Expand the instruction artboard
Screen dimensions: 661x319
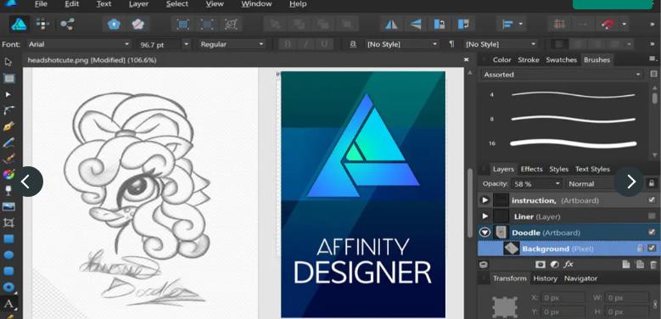tap(485, 200)
